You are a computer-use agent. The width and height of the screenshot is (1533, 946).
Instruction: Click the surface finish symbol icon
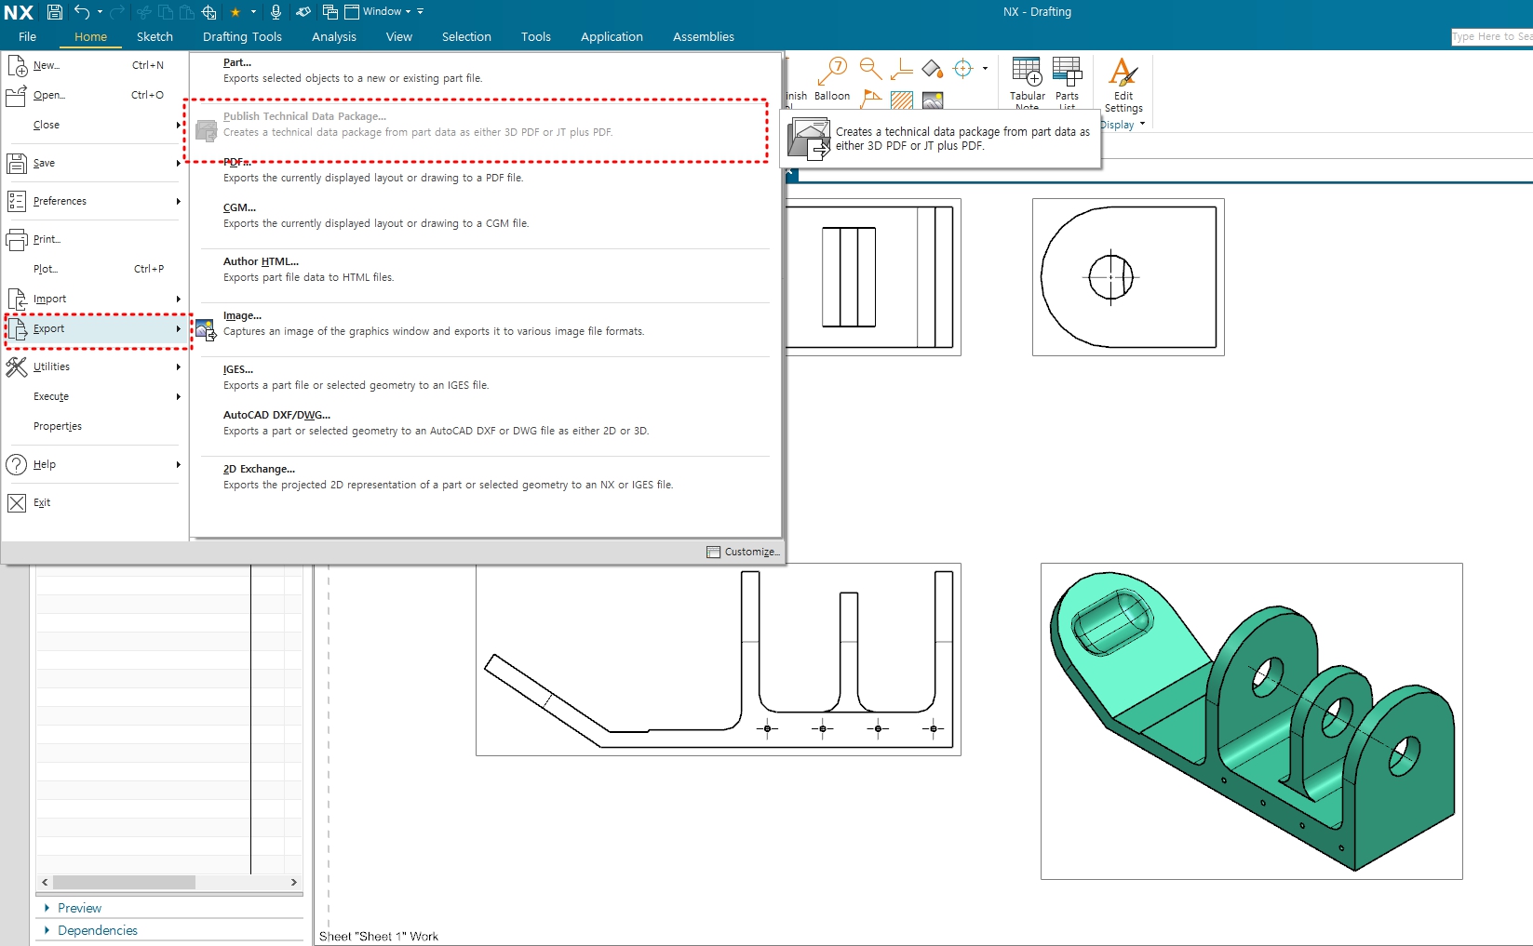(901, 70)
